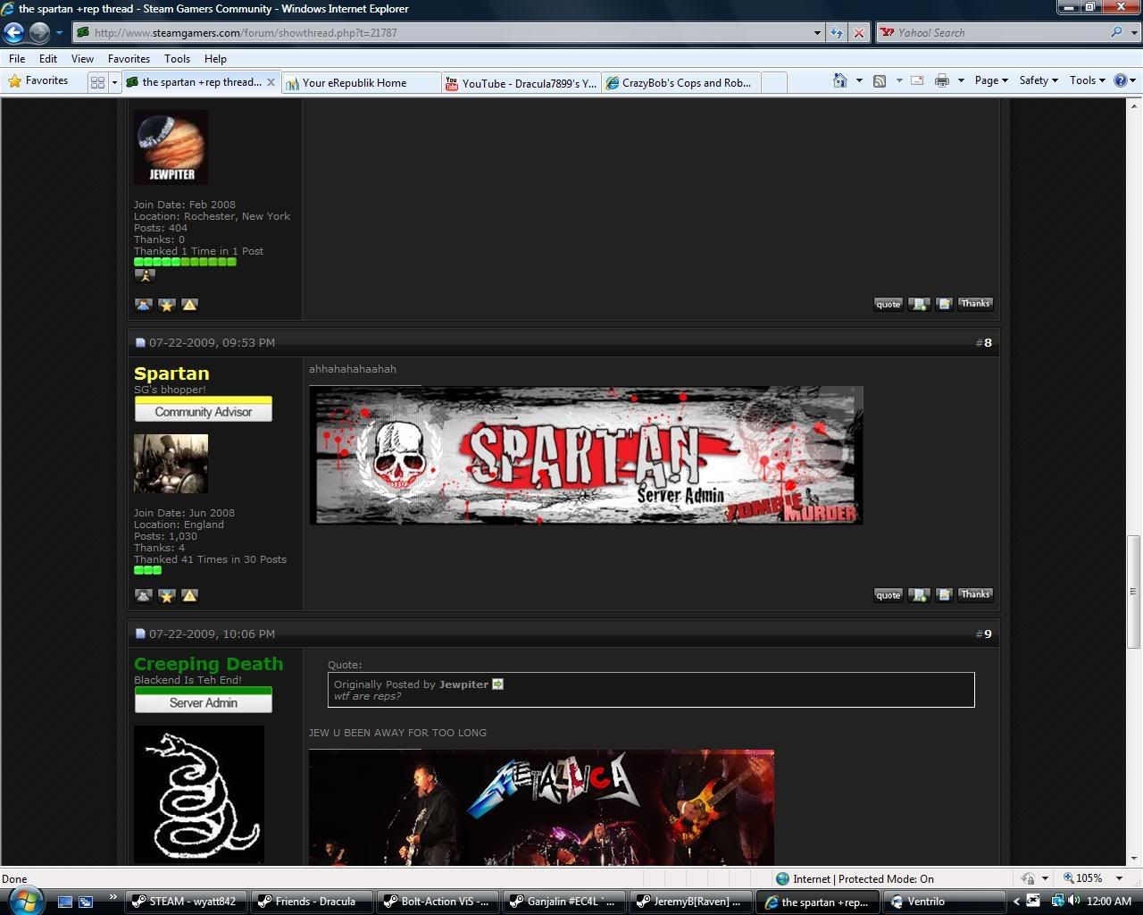Click the Thanks button on Spartan's post
The height and width of the screenshot is (915, 1143).
click(975, 594)
